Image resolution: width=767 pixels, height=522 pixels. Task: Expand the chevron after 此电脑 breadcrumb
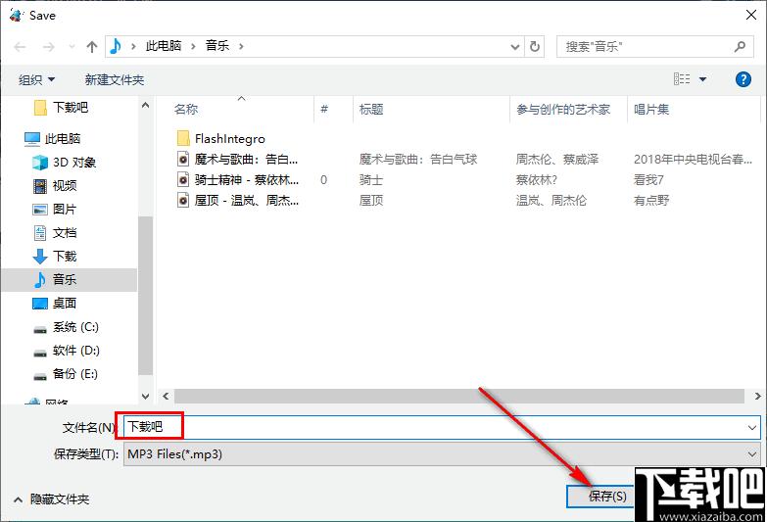193,46
